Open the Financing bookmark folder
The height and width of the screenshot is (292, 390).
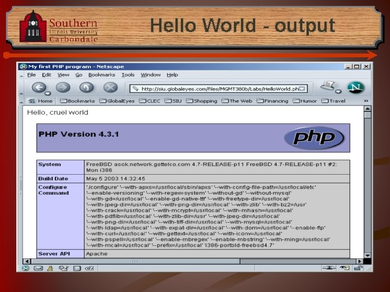pos(272,101)
